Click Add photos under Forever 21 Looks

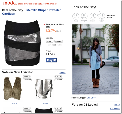tap(115, 108)
